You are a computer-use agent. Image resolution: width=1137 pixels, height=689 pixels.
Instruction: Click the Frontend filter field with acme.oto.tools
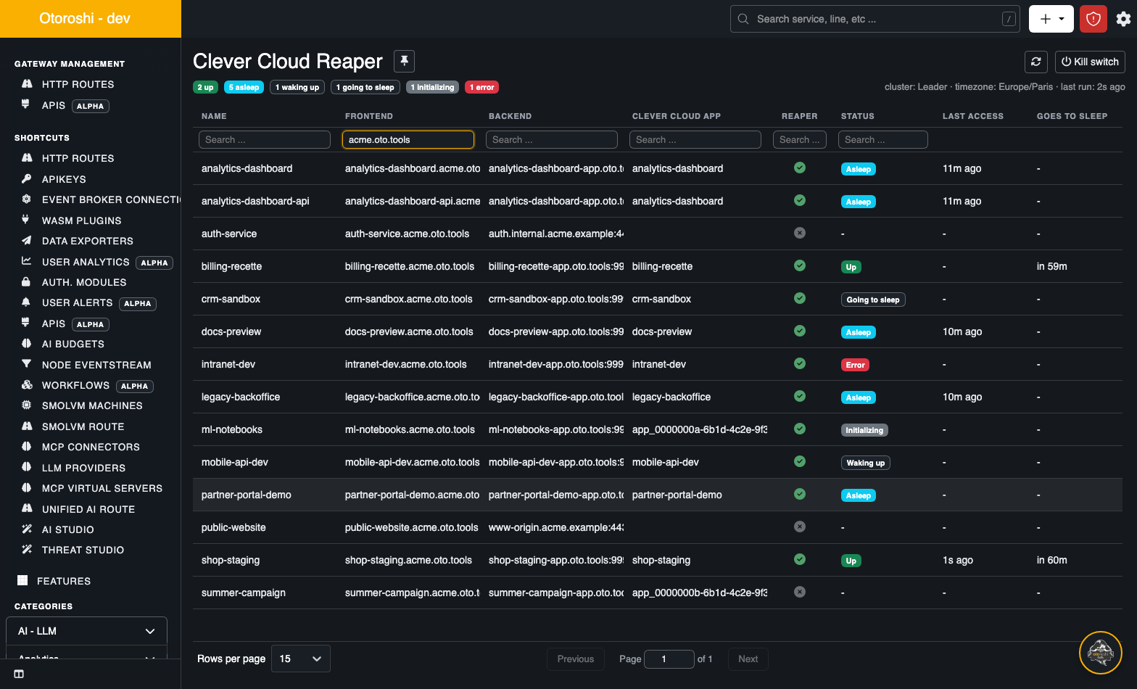pyautogui.click(x=408, y=139)
